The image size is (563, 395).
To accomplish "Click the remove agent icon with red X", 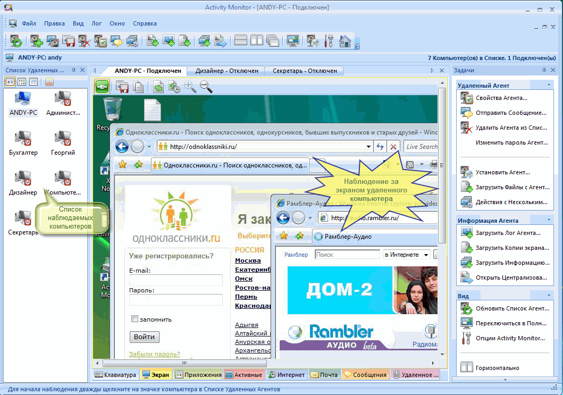I will point(84,41).
